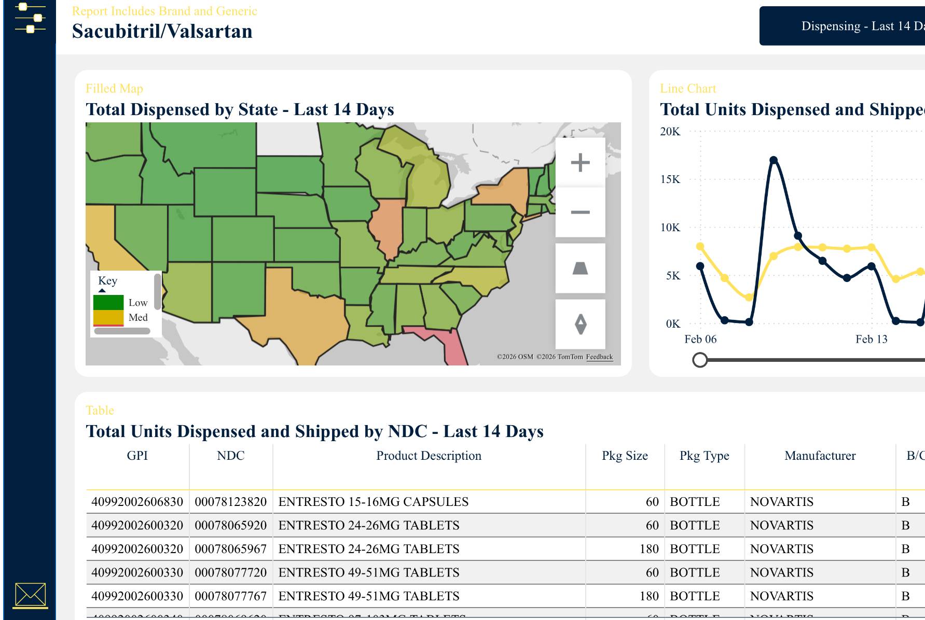Zoom in on the map
The height and width of the screenshot is (620, 925).
click(x=580, y=162)
